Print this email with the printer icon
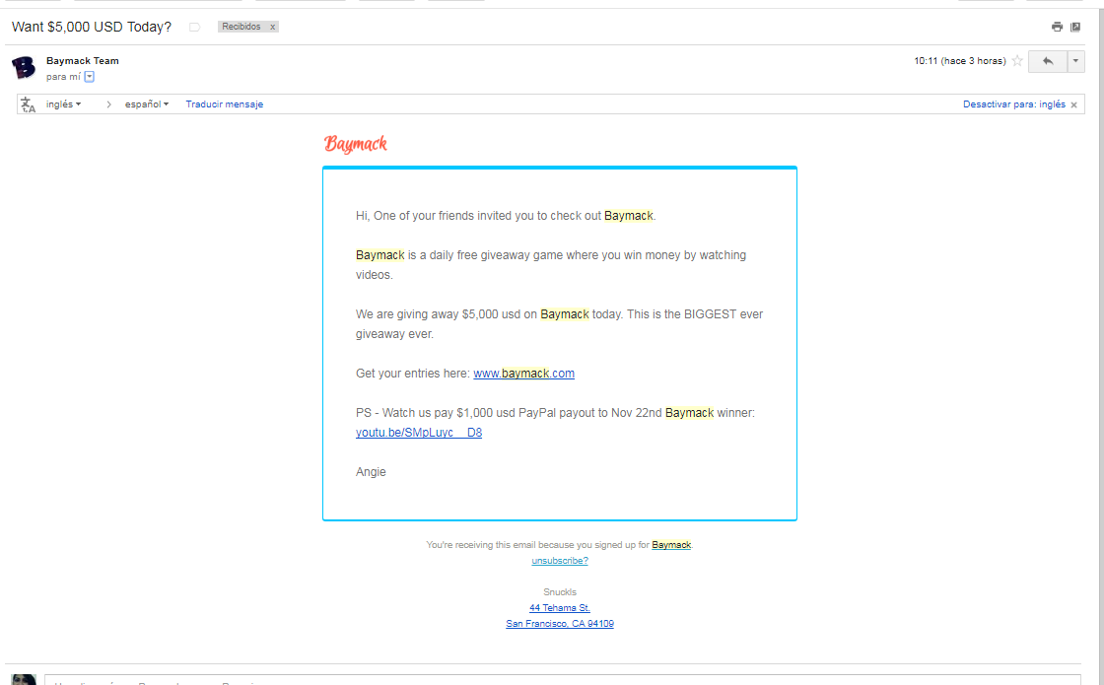Viewport: 1104px width, 685px height. (x=1057, y=27)
